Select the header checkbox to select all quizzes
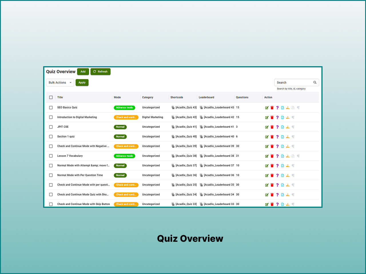 [x=51, y=97]
